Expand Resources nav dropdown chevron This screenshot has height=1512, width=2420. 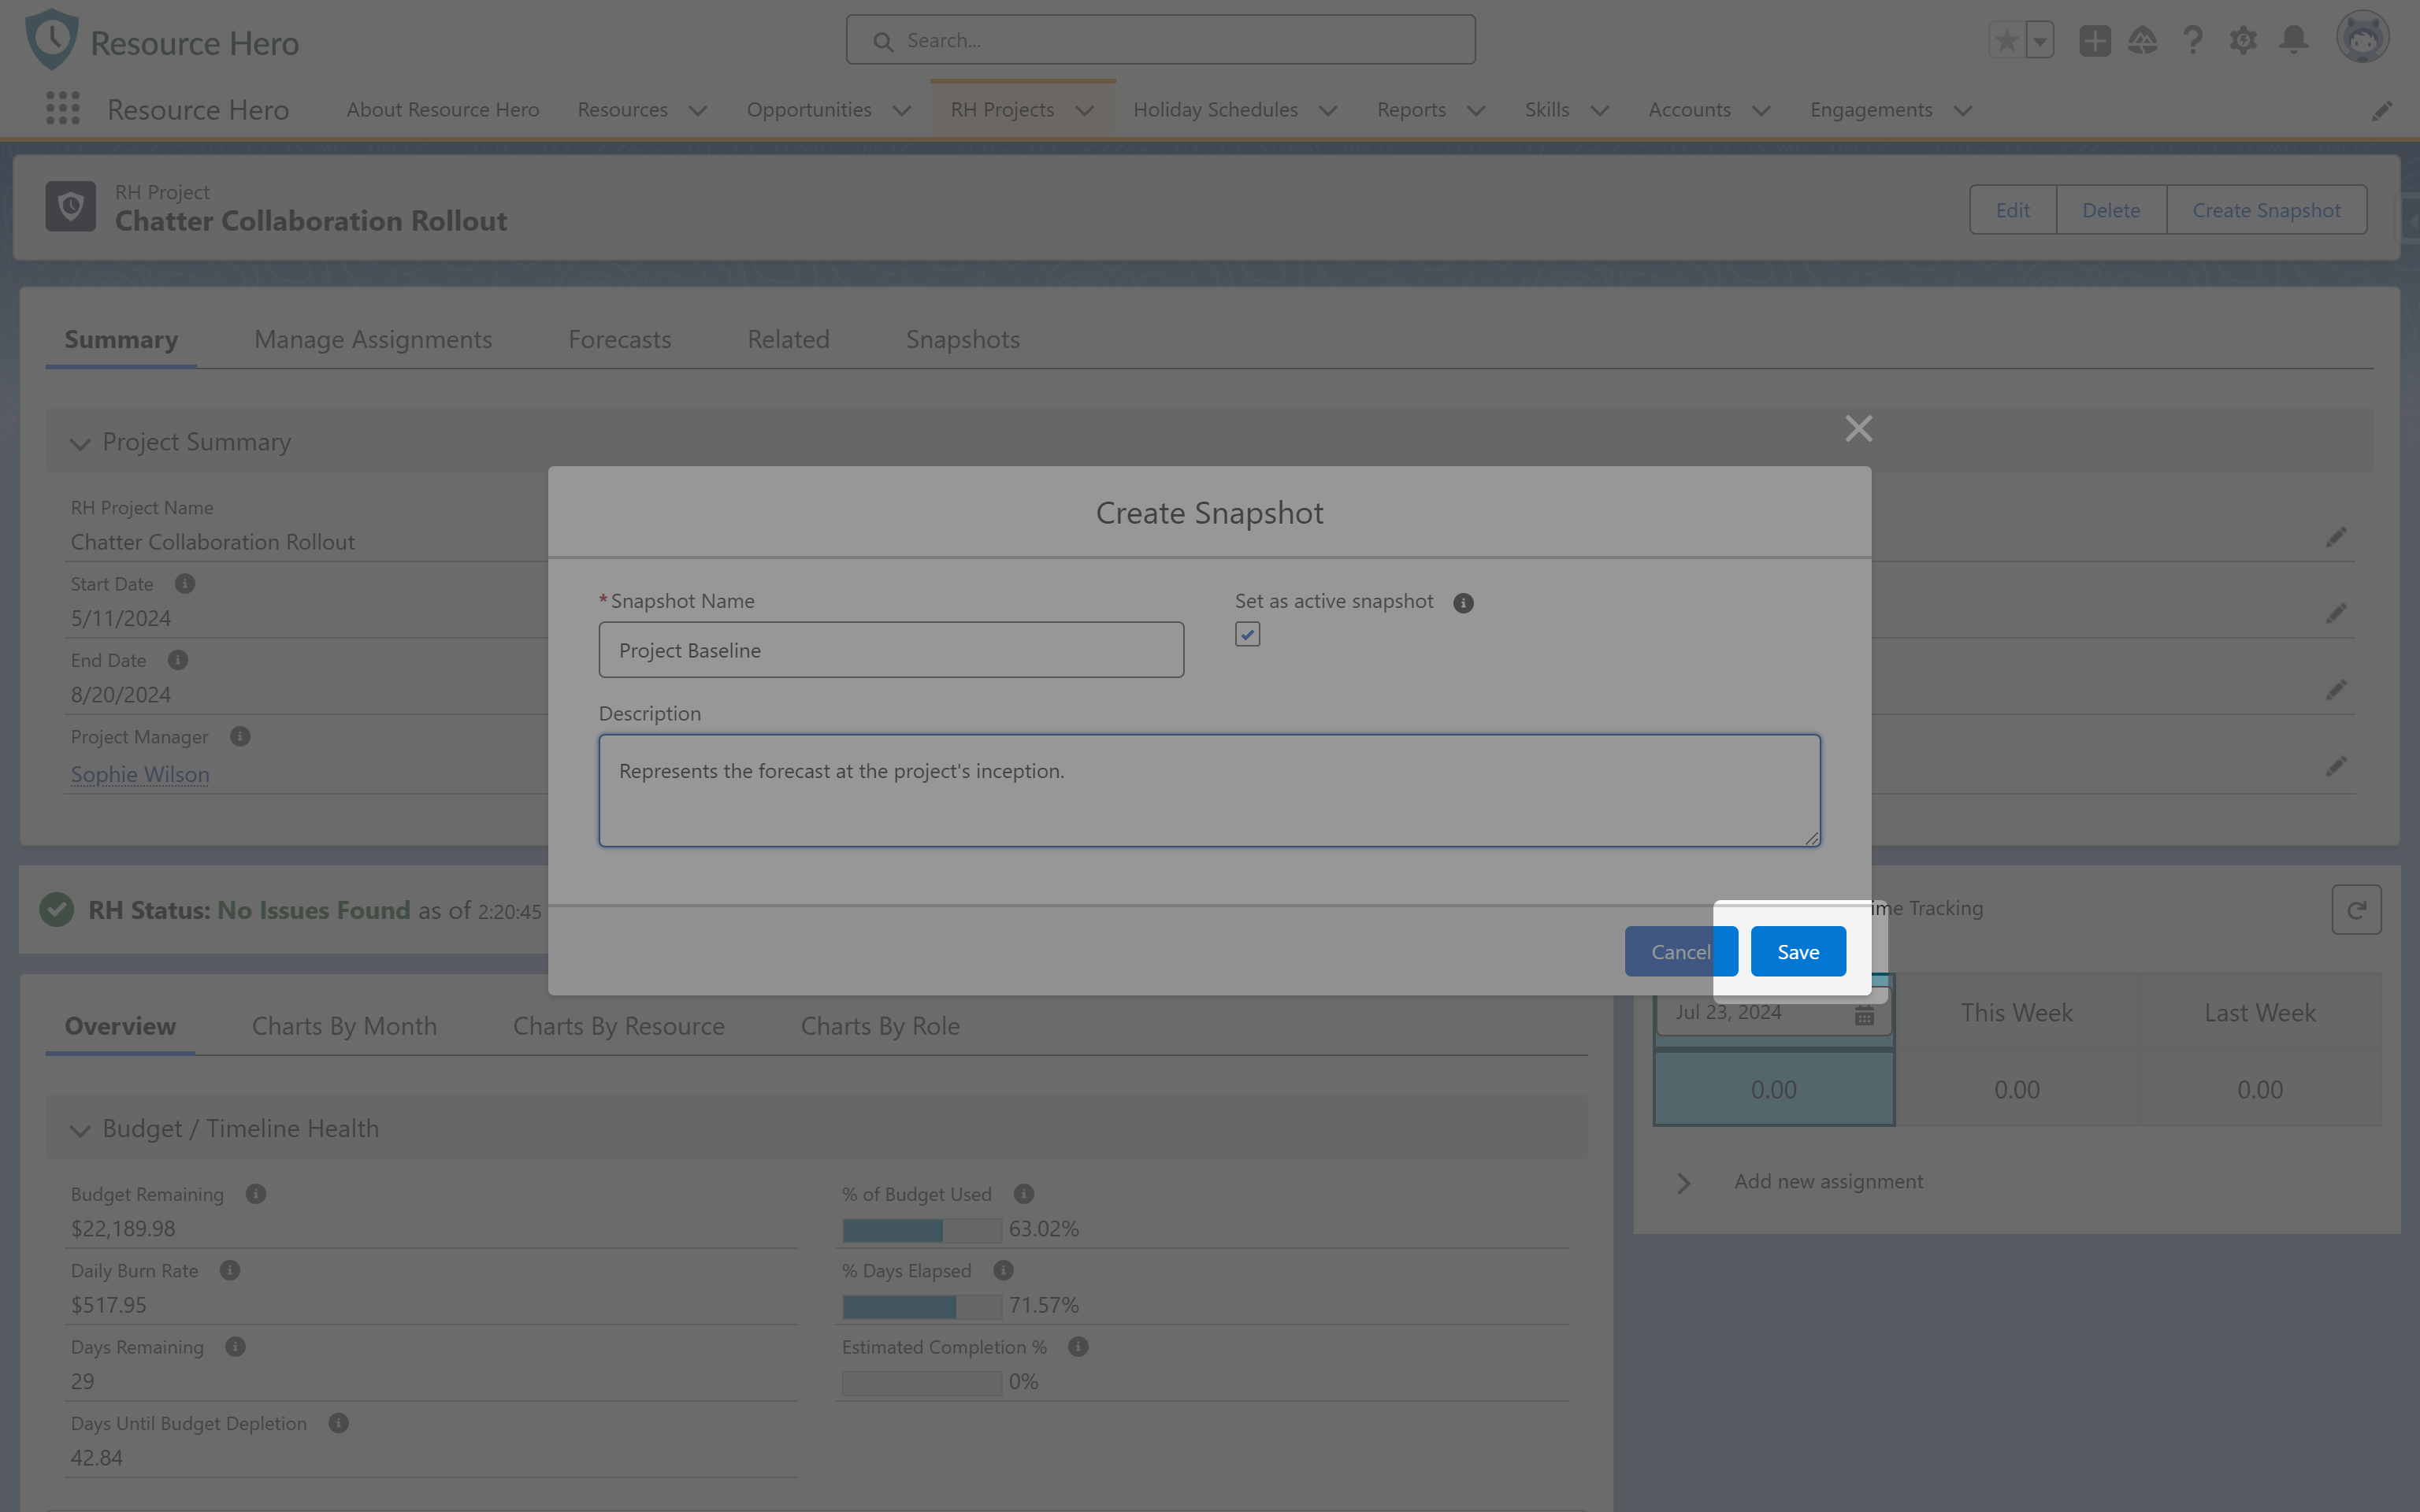(698, 110)
